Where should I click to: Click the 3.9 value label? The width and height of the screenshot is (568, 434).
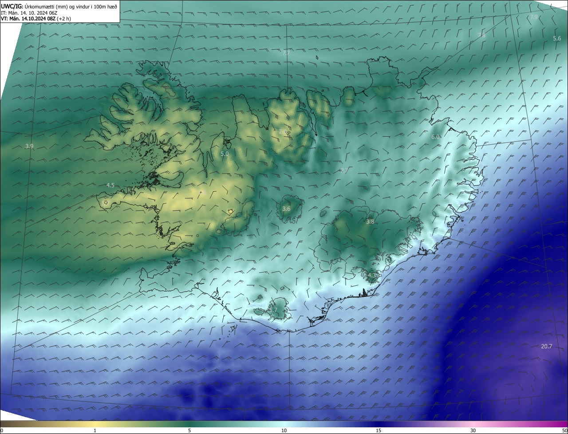tap(29, 146)
